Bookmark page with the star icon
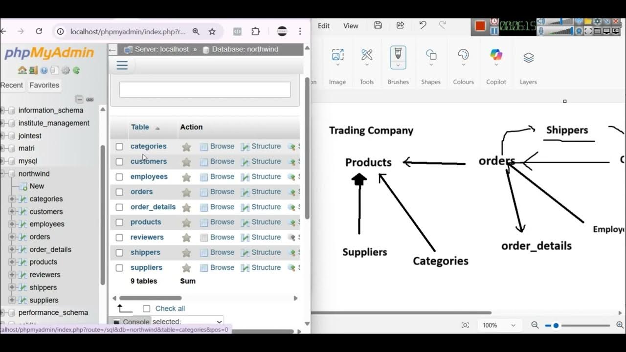 click(212, 31)
